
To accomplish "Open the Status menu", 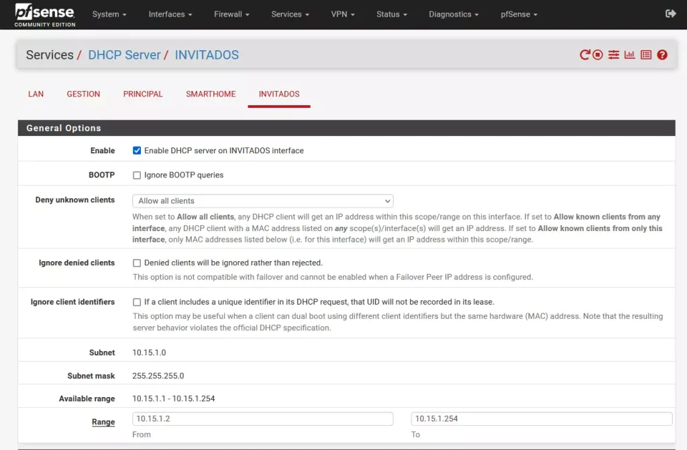I will pos(392,15).
